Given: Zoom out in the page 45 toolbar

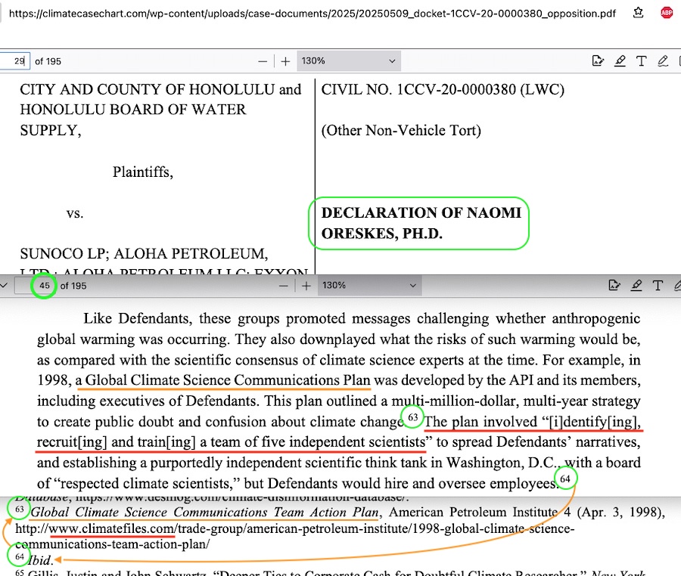Looking at the screenshot, I should pyautogui.click(x=284, y=286).
